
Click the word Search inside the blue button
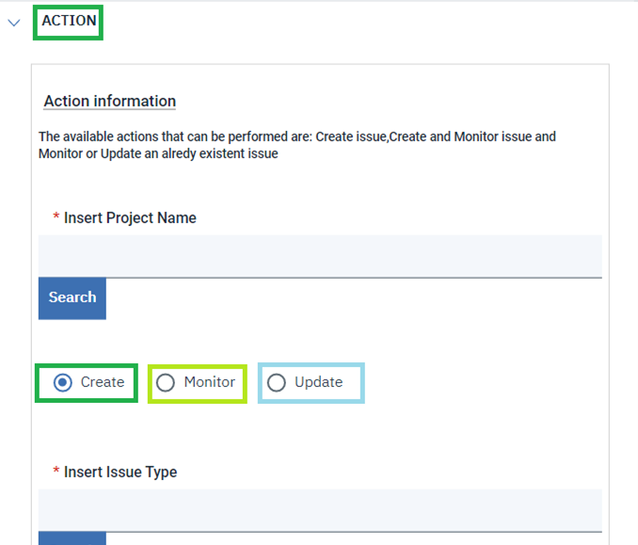click(x=72, y=297)
